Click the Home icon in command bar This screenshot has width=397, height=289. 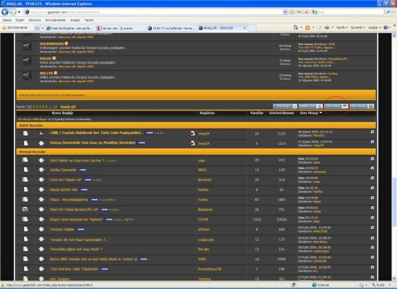(295, 28)
